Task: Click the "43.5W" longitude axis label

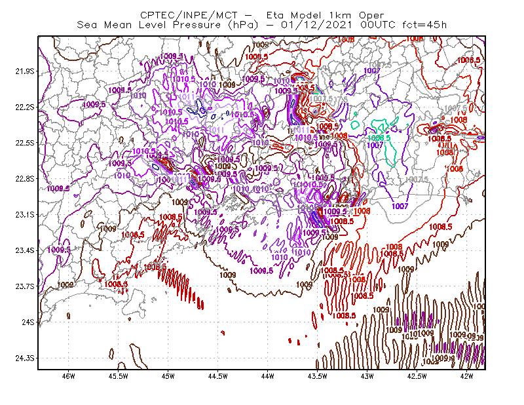Action: pos(318,376)
